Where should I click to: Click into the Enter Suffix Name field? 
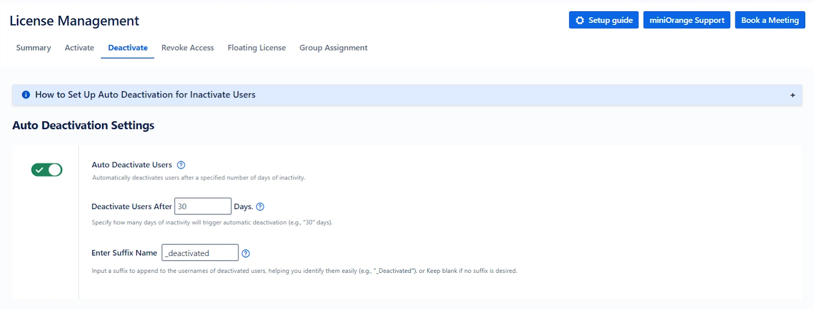point(200,253)
